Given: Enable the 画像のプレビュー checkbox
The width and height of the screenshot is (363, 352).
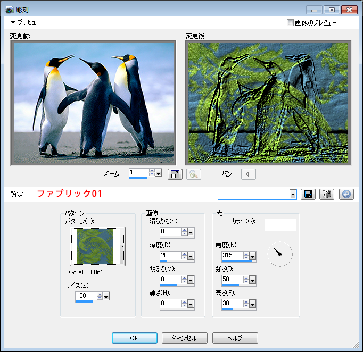Looking at the screenshot, I should pos(290,23).
